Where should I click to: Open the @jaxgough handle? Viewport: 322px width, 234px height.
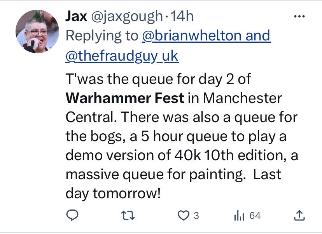(x=126, y=16)
